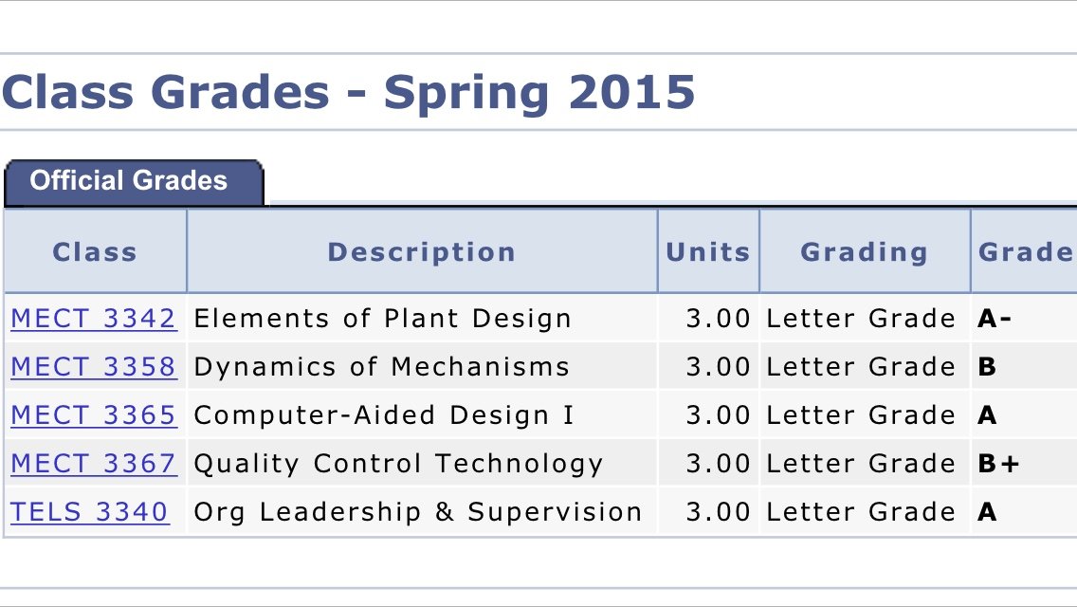Click the Grade column header
1077x607 pixels.
[1024, 251]
